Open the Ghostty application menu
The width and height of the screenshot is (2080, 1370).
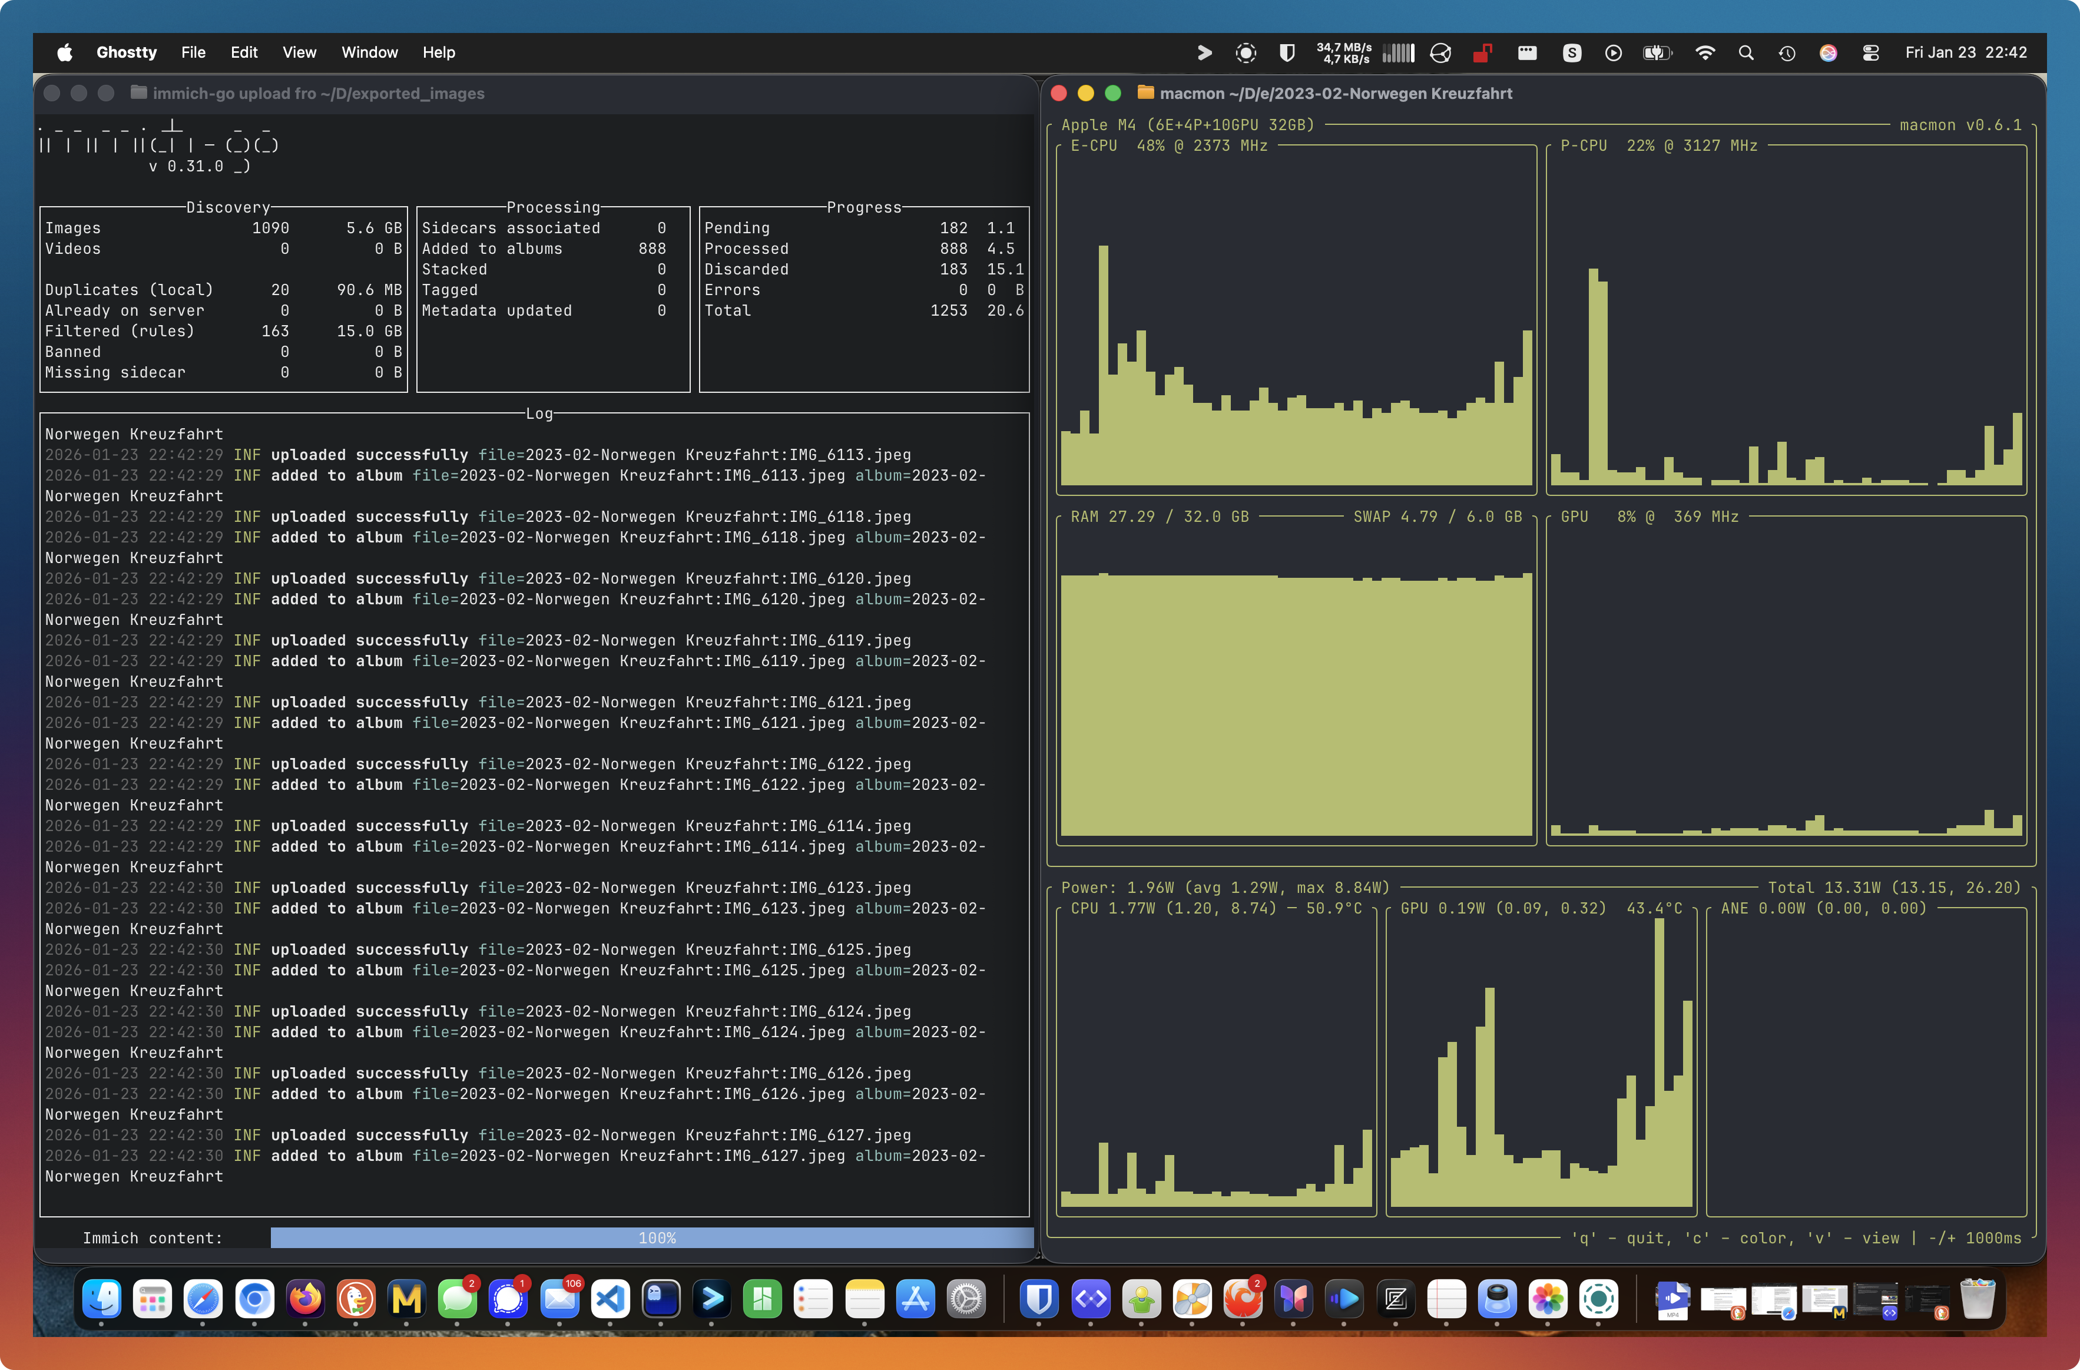[126, 52]
